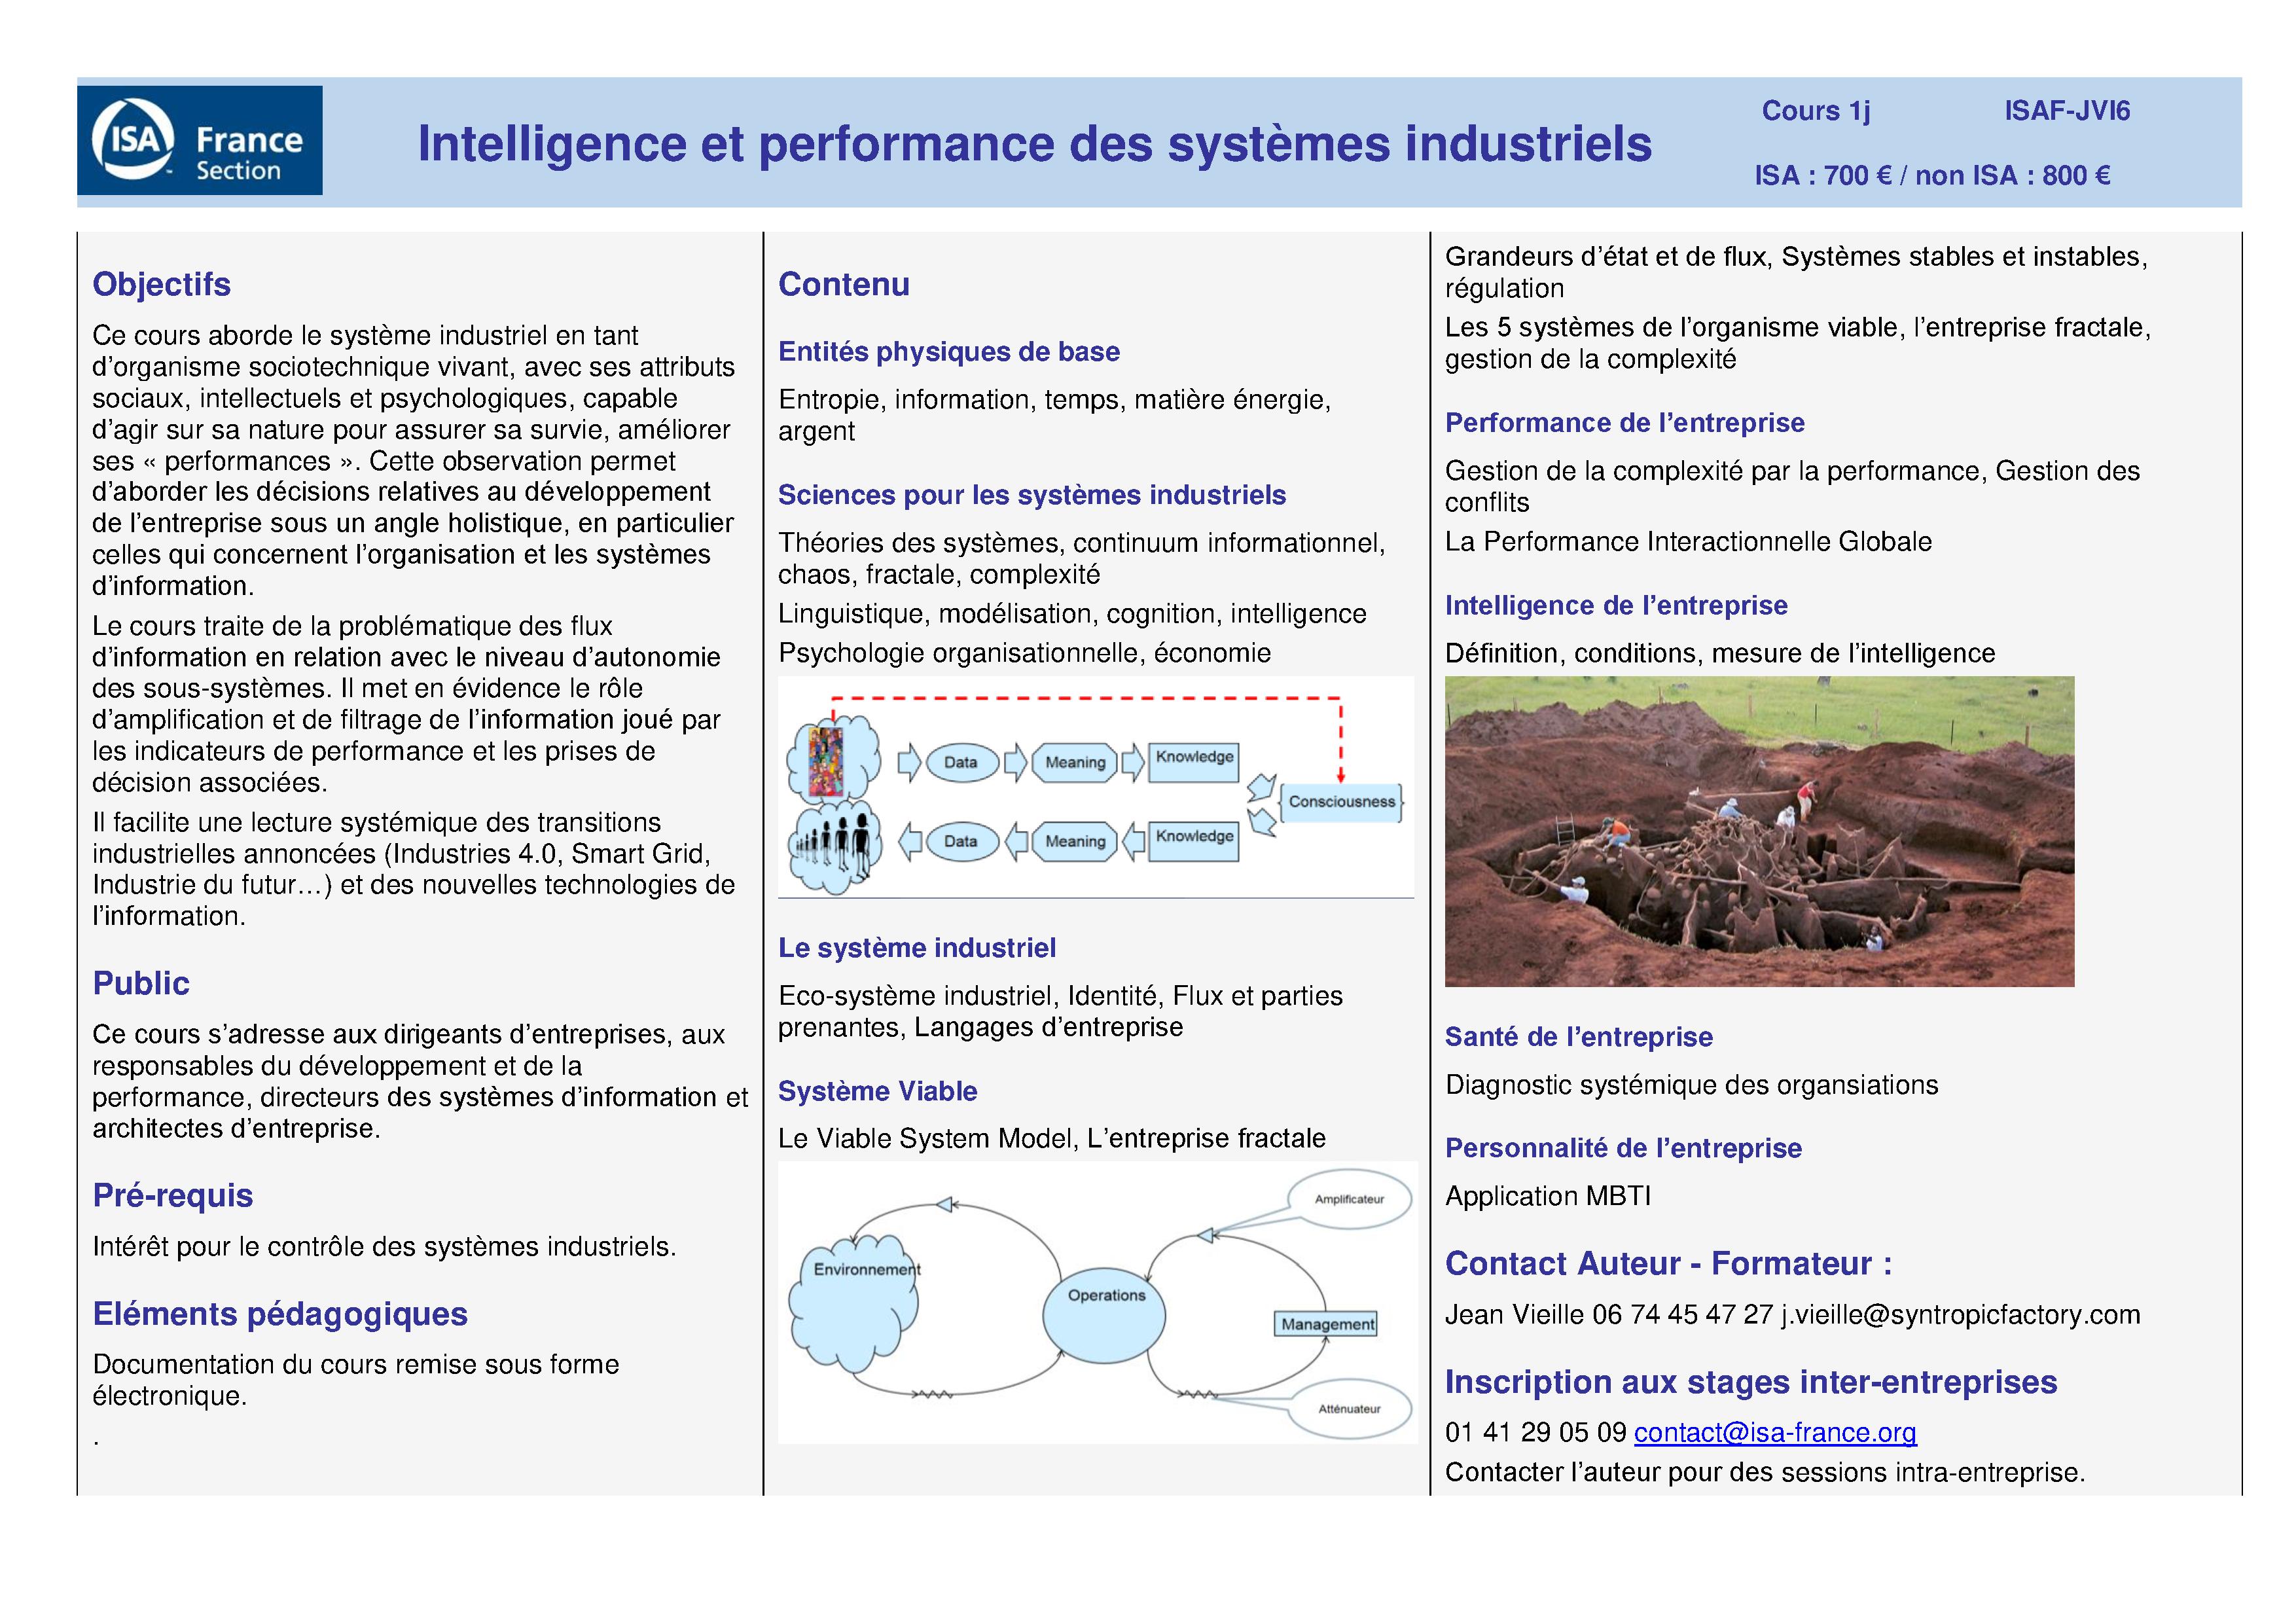This screenshot has height=1624, width=2296.
Task: Click the Contenu section heading
Action: pyautogui.click(x=843, y=284)
